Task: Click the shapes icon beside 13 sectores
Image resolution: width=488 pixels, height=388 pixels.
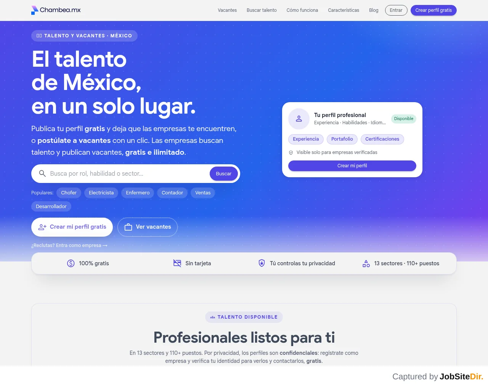Action: tap(366, 263)
